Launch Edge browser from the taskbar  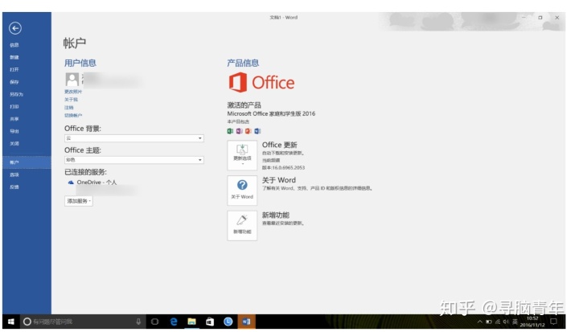click(x=174, y=322)
